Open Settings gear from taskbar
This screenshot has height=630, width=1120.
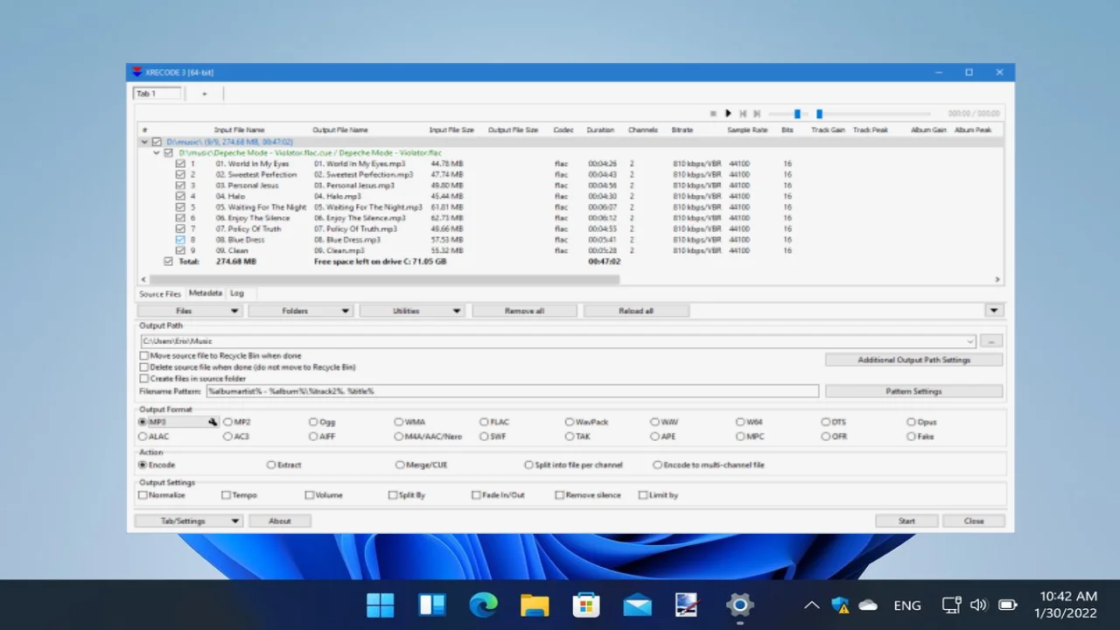coord(740,605)
